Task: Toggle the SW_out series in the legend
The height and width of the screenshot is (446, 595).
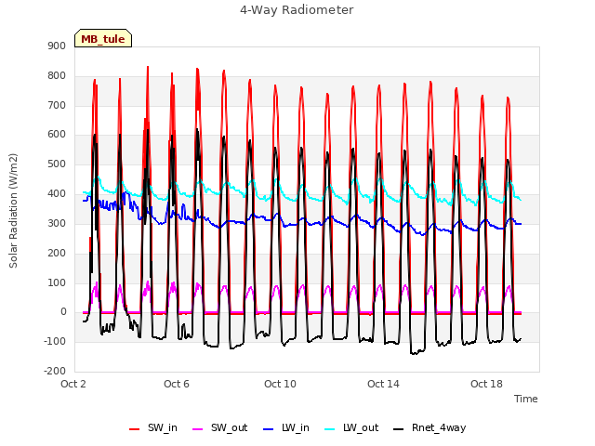Action: coord(219,428)
